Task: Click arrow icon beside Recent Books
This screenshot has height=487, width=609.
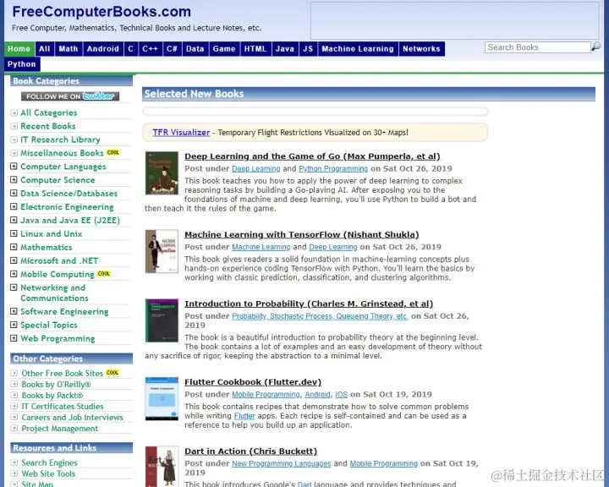Action: (14, 126)
